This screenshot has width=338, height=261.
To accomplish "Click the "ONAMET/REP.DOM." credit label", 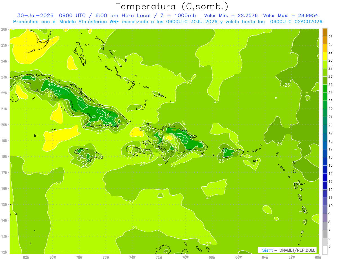I will point(297,250).
